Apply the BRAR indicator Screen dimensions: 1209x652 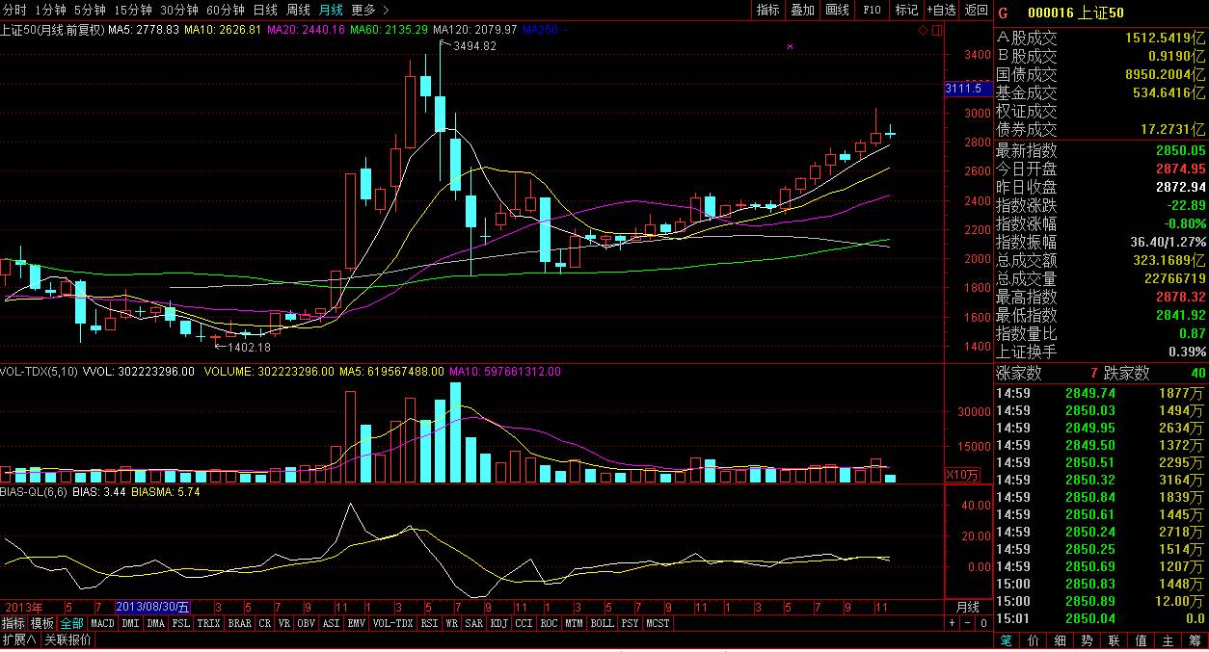pyautogui.click(x=240, y=623)
